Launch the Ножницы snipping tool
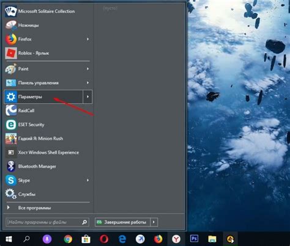The height and width of the screenshot is (246, 290). [x=47, y=25]
